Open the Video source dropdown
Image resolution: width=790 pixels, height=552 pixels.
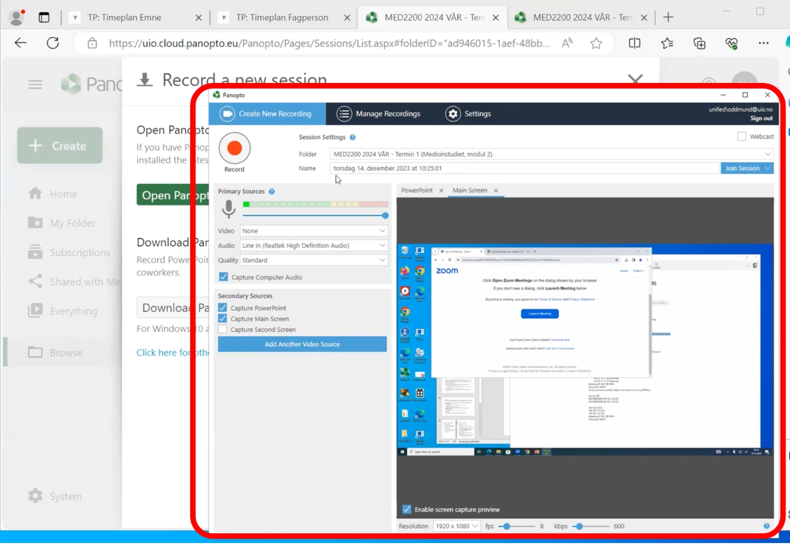314,231
